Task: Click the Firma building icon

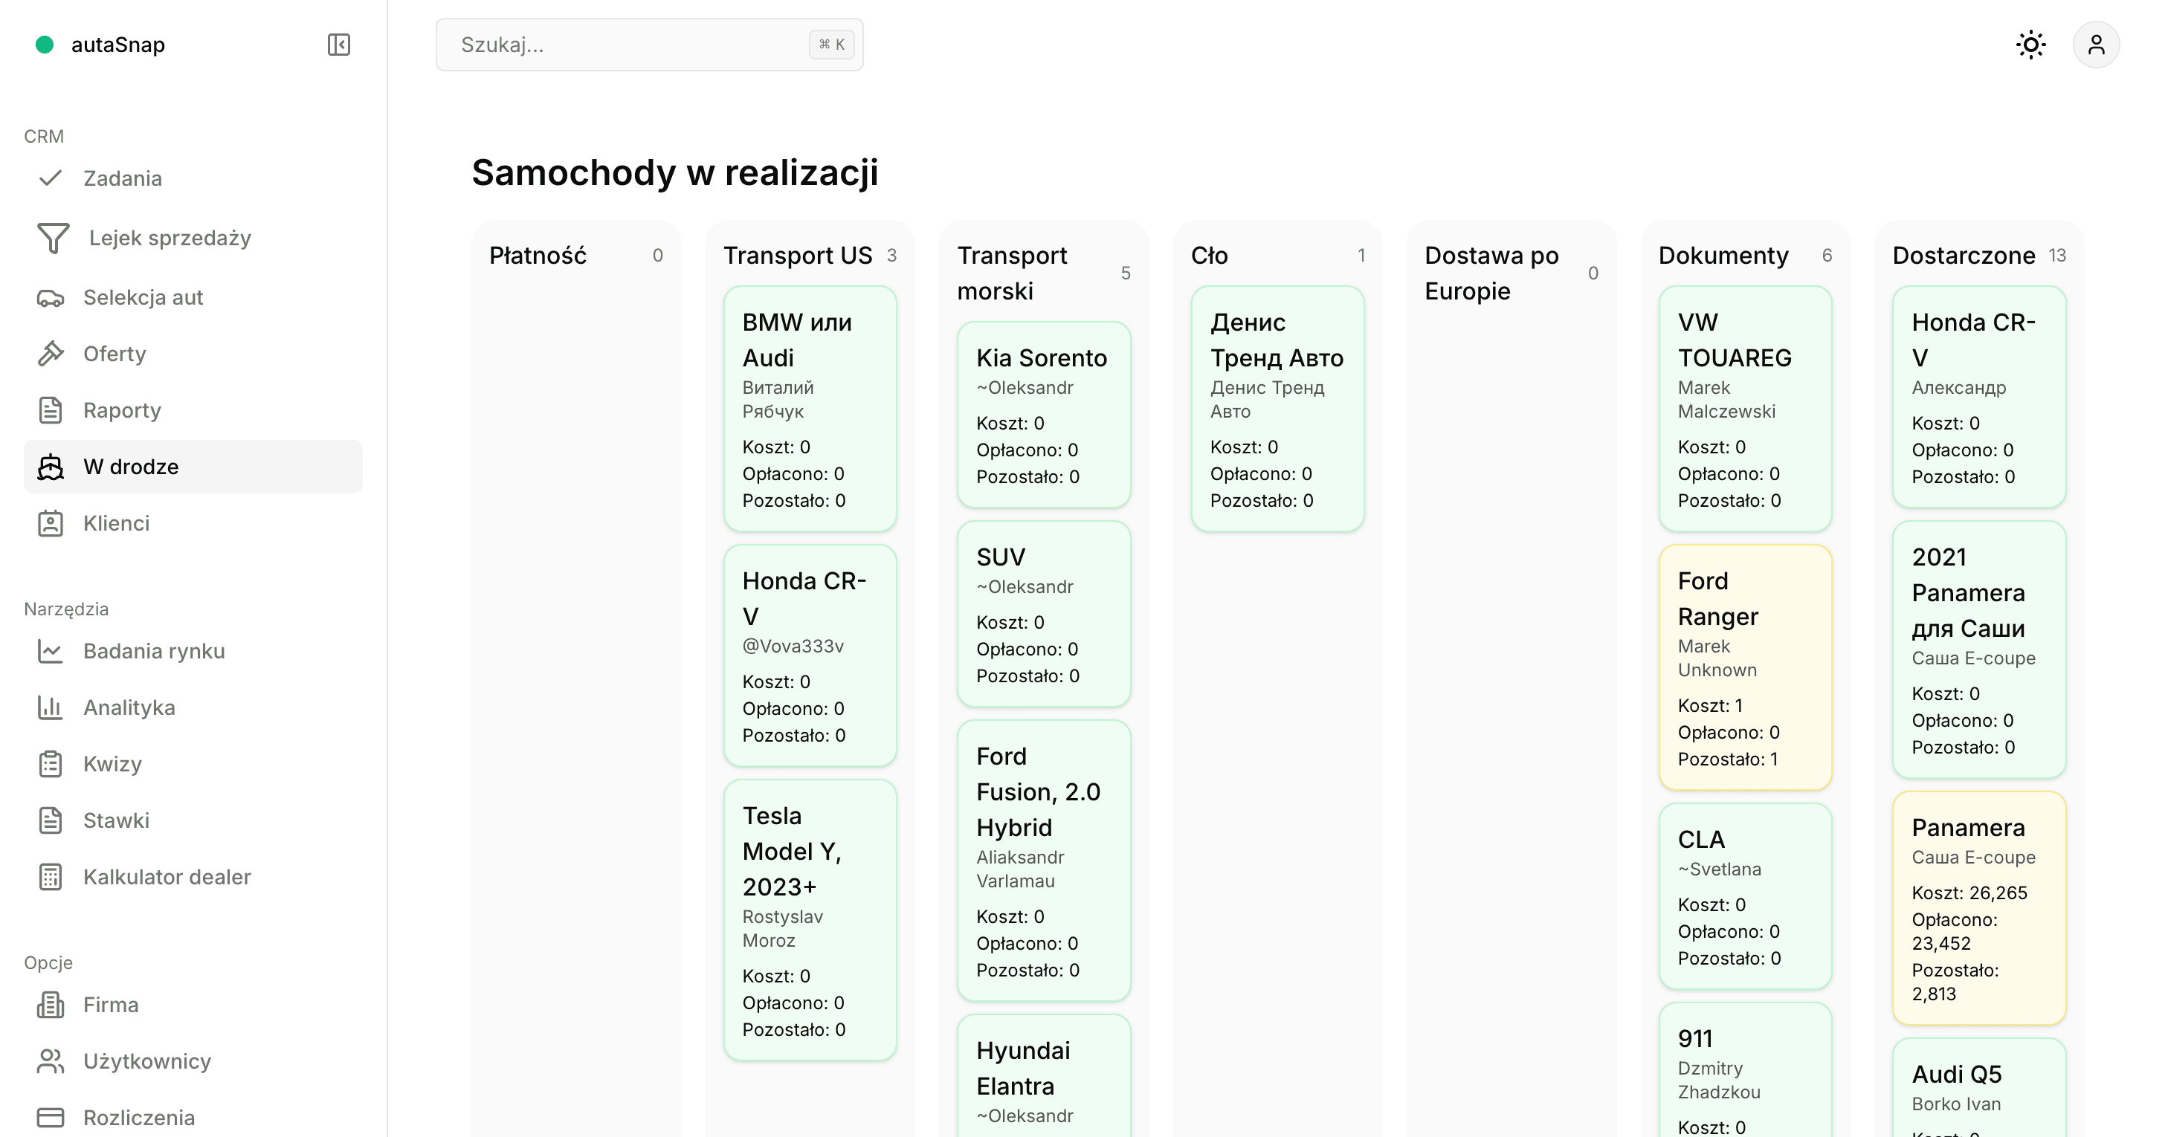Action: (x=51, y=1005)
